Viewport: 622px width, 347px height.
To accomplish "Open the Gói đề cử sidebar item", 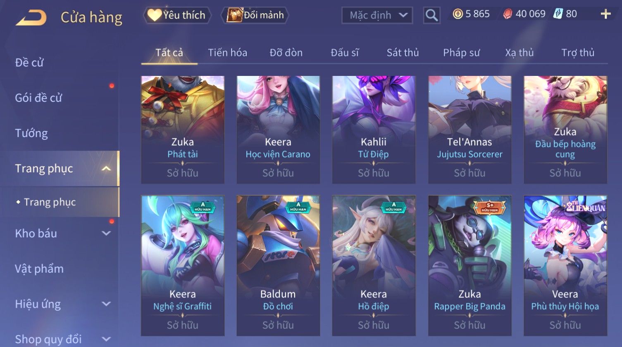I will [38, 98].
